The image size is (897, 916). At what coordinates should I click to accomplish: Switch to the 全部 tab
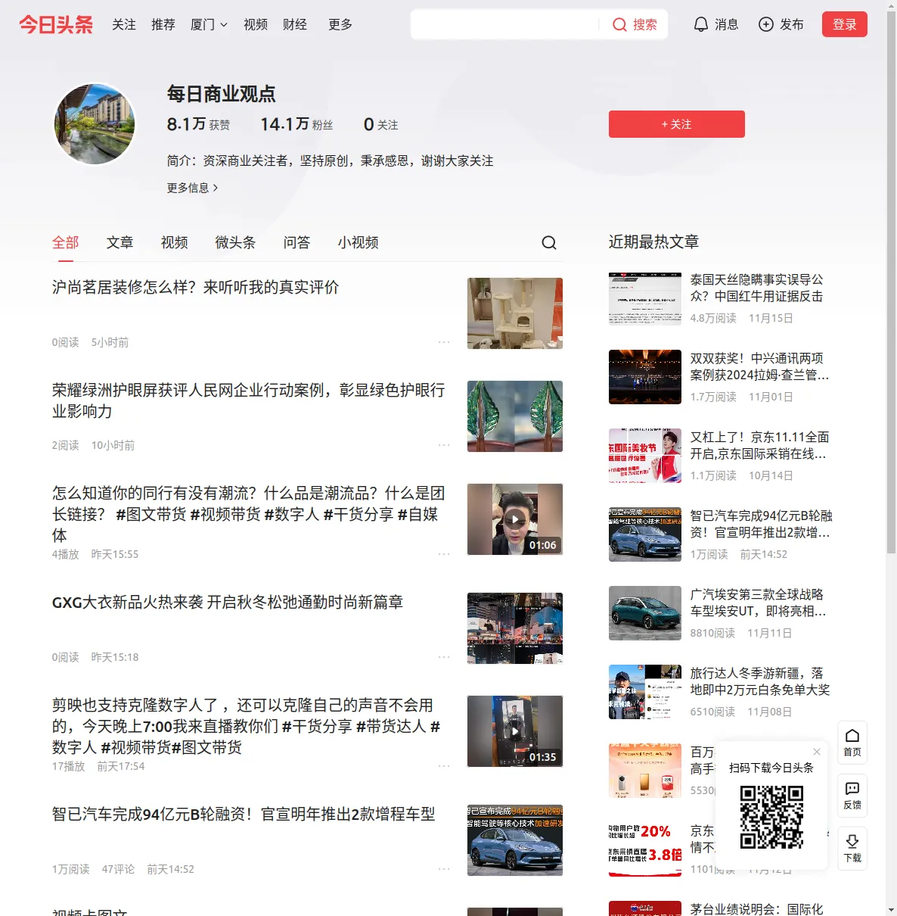point(66,242)
